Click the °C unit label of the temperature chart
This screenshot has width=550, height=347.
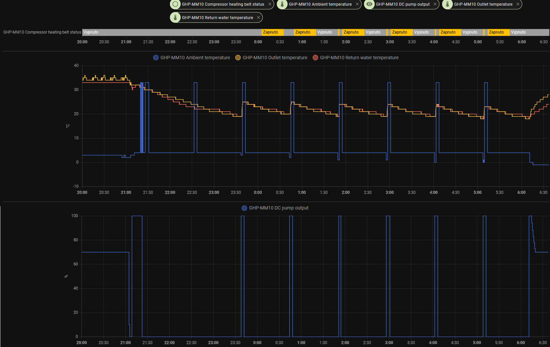[68, 126]
